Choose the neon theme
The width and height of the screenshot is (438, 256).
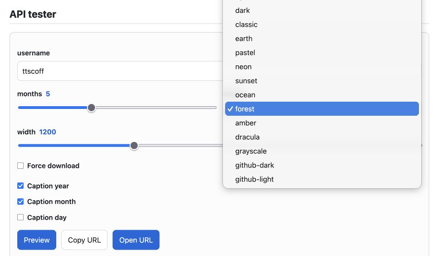pyautogui.click(x=322, y=67)
